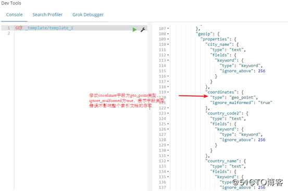Click the "geo_point" type value
Screen dimensions: 288x191
pyautogui.click(x=243, y=97)
